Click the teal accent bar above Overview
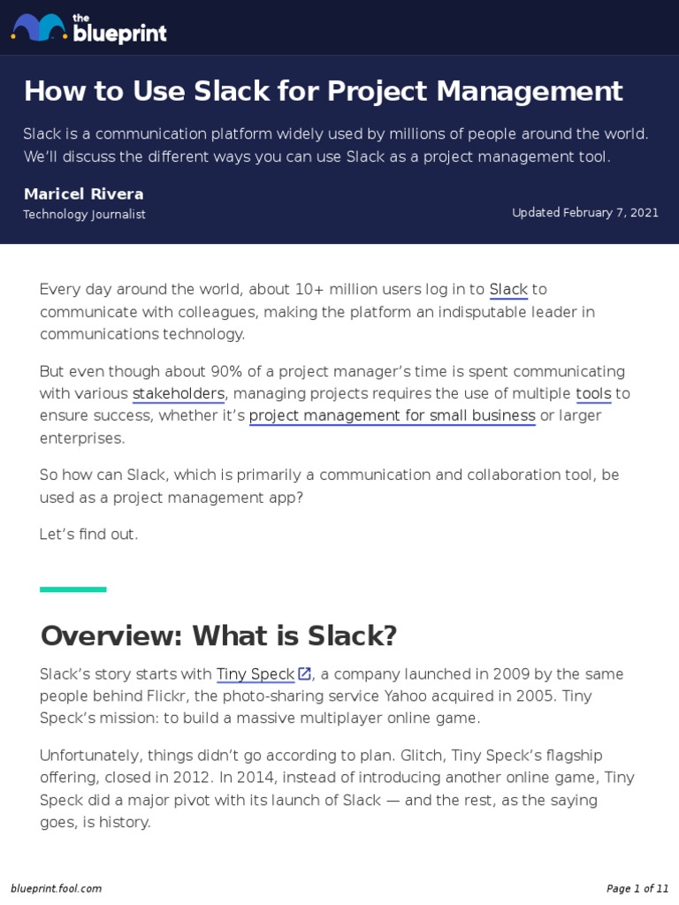 [72, 589]
